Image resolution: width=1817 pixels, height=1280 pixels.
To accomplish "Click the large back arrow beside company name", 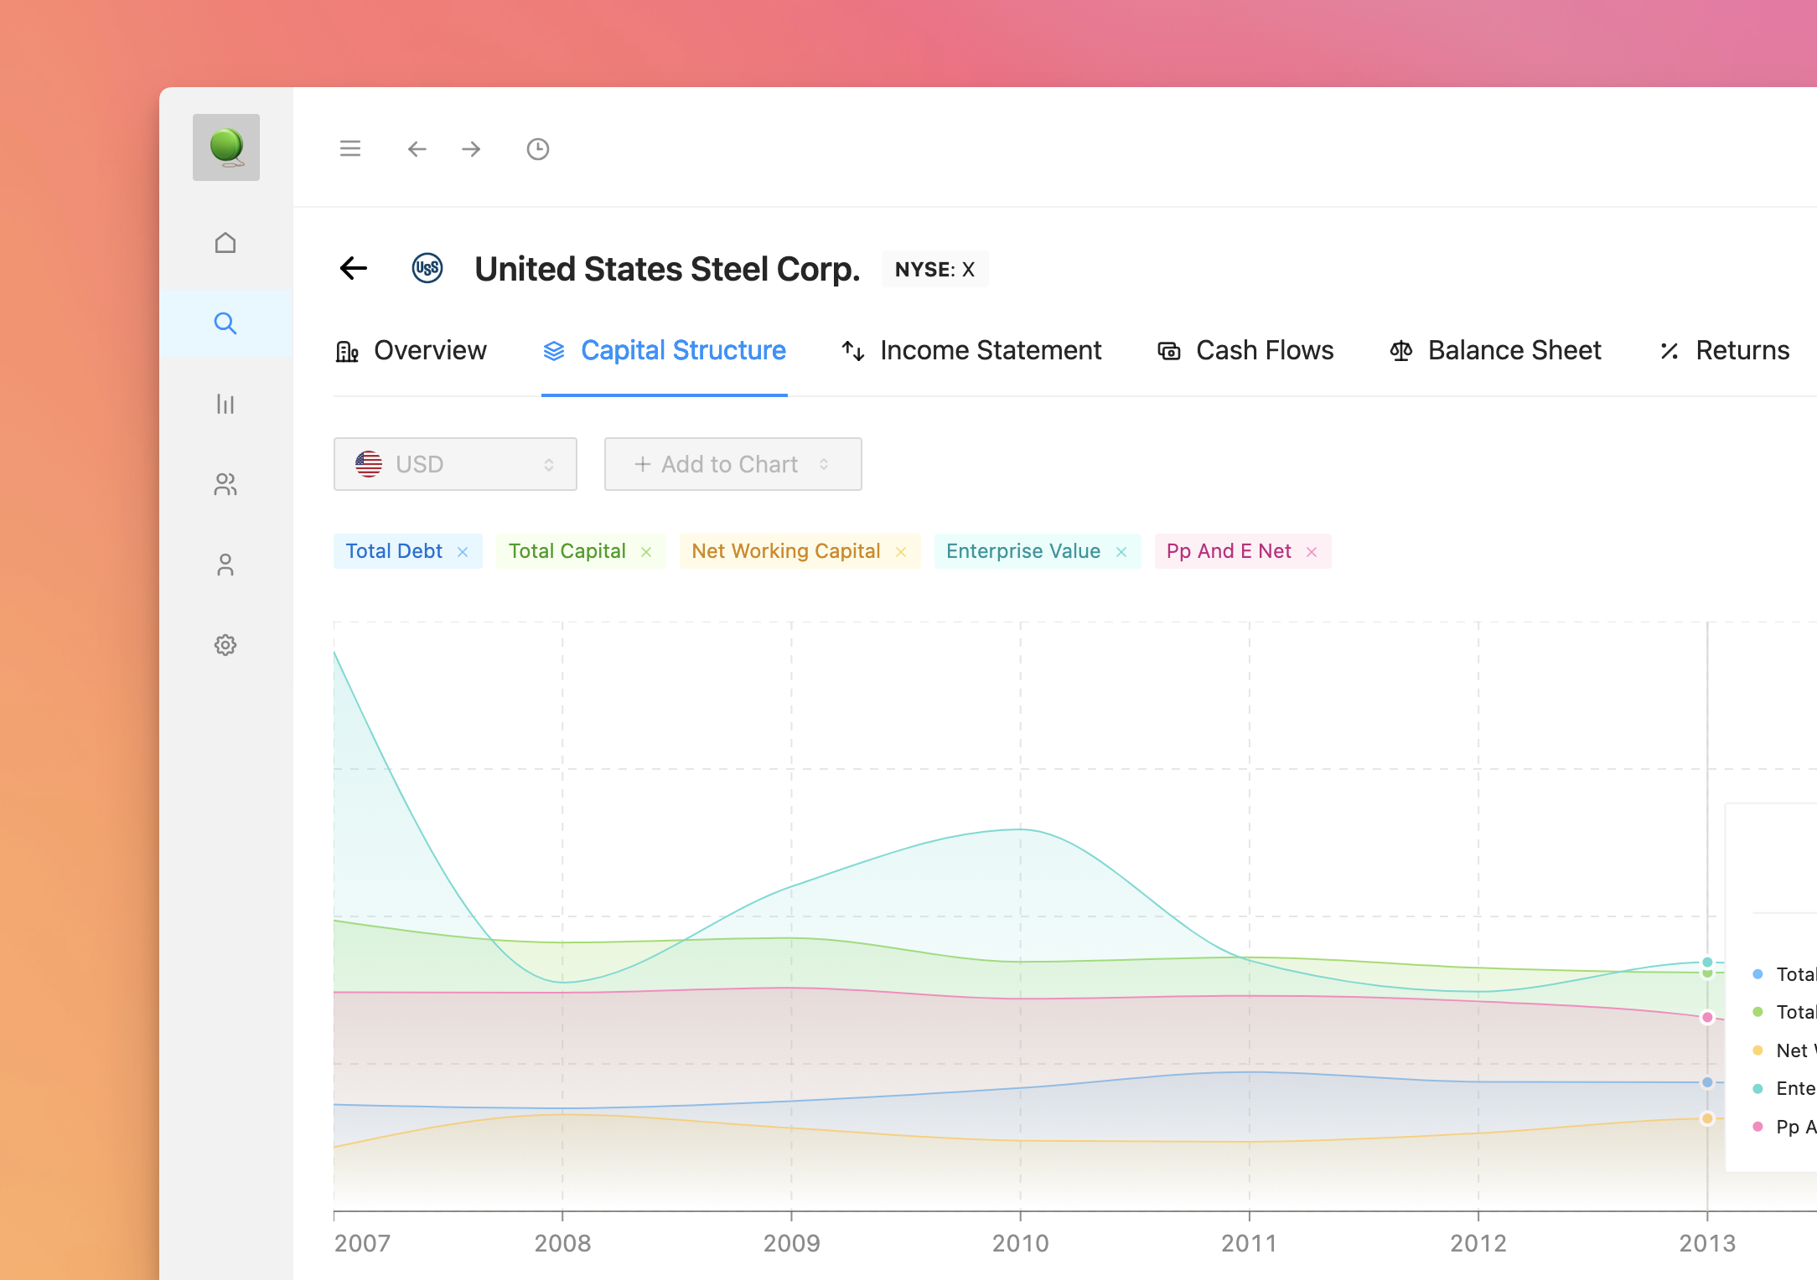I will 354,269.
